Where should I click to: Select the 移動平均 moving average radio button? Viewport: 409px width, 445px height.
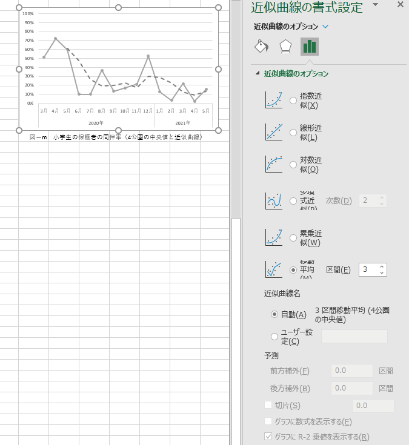(293, 270)
